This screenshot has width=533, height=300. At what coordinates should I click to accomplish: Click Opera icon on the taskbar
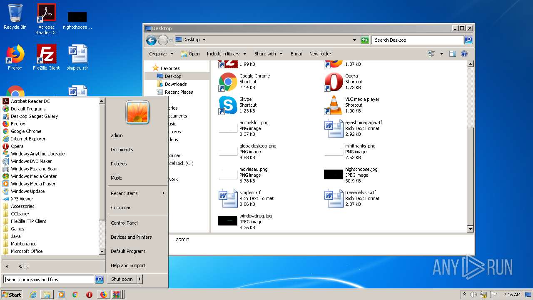click(89, 295)
